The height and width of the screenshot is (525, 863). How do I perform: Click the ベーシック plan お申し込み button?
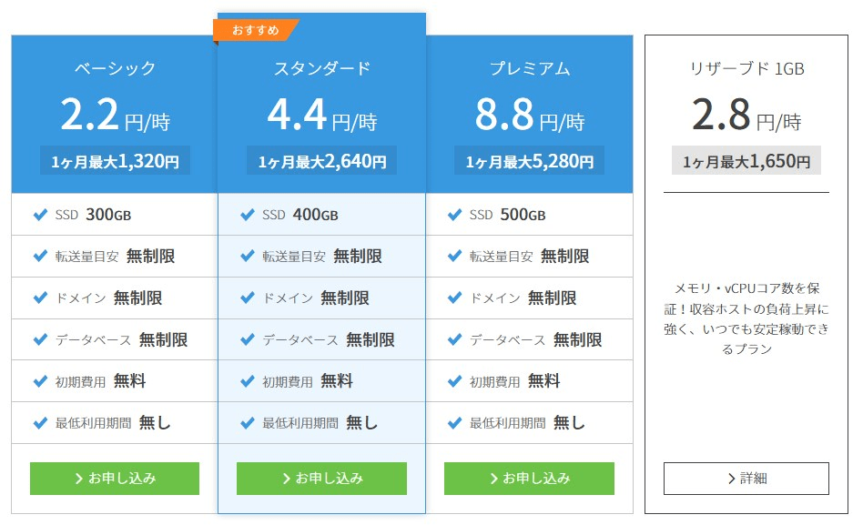pos(115,479)
